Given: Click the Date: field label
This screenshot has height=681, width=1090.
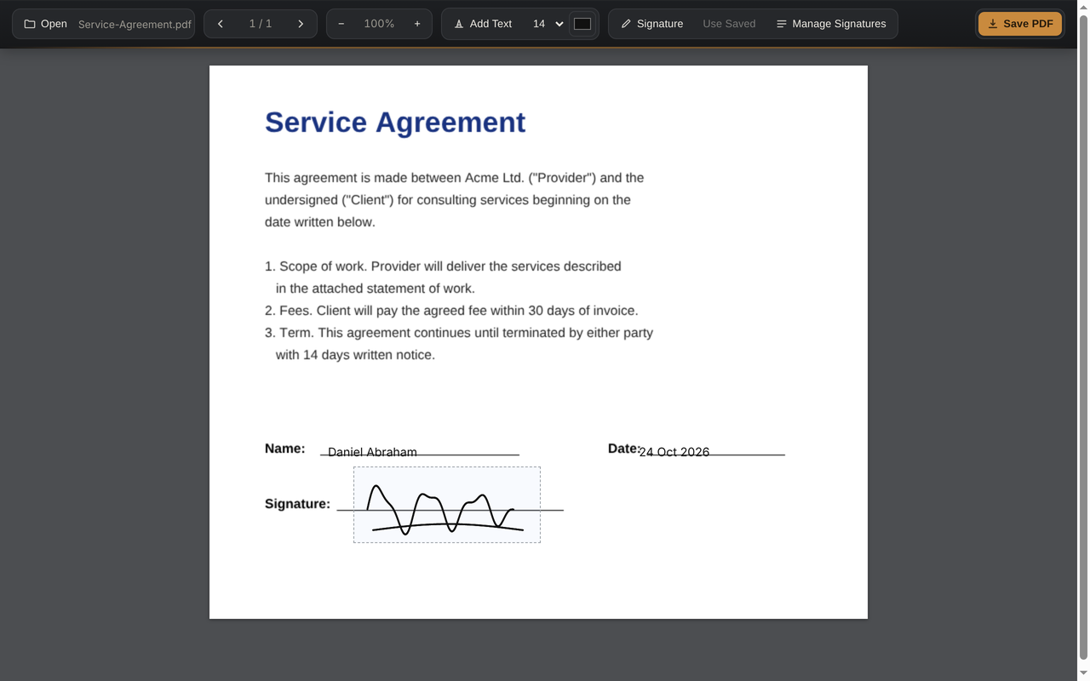Looking at the screenshot, I should (623, 449).
